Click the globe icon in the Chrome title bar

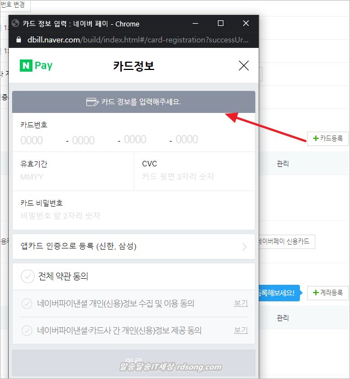15,24
